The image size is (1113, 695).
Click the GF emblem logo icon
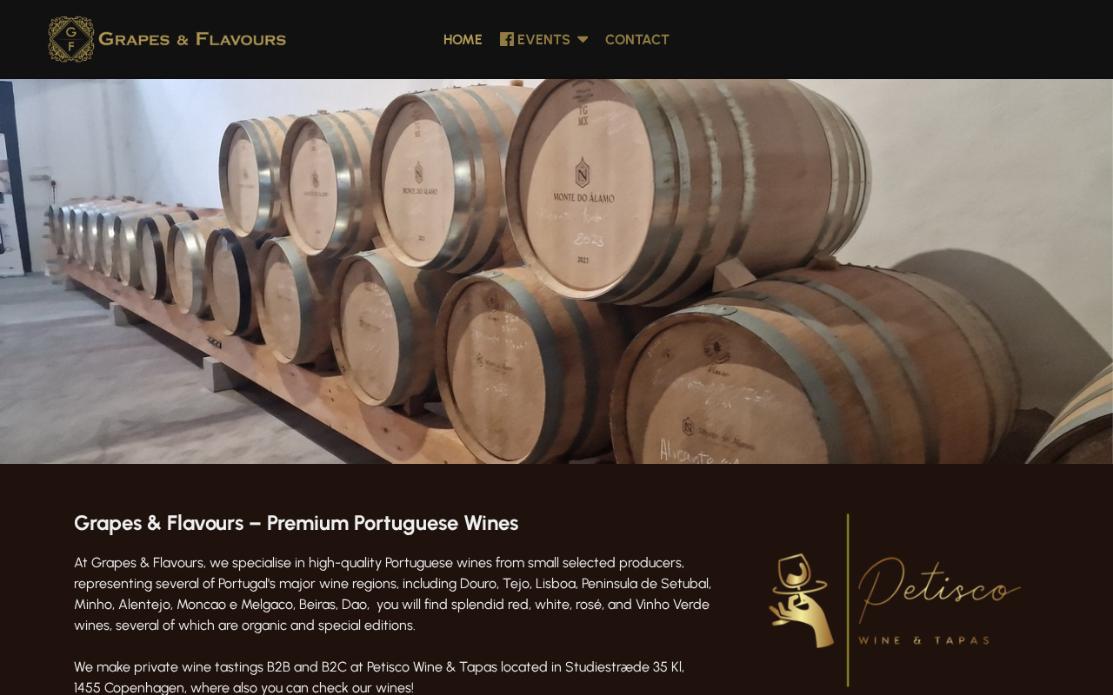pos(70,39)
